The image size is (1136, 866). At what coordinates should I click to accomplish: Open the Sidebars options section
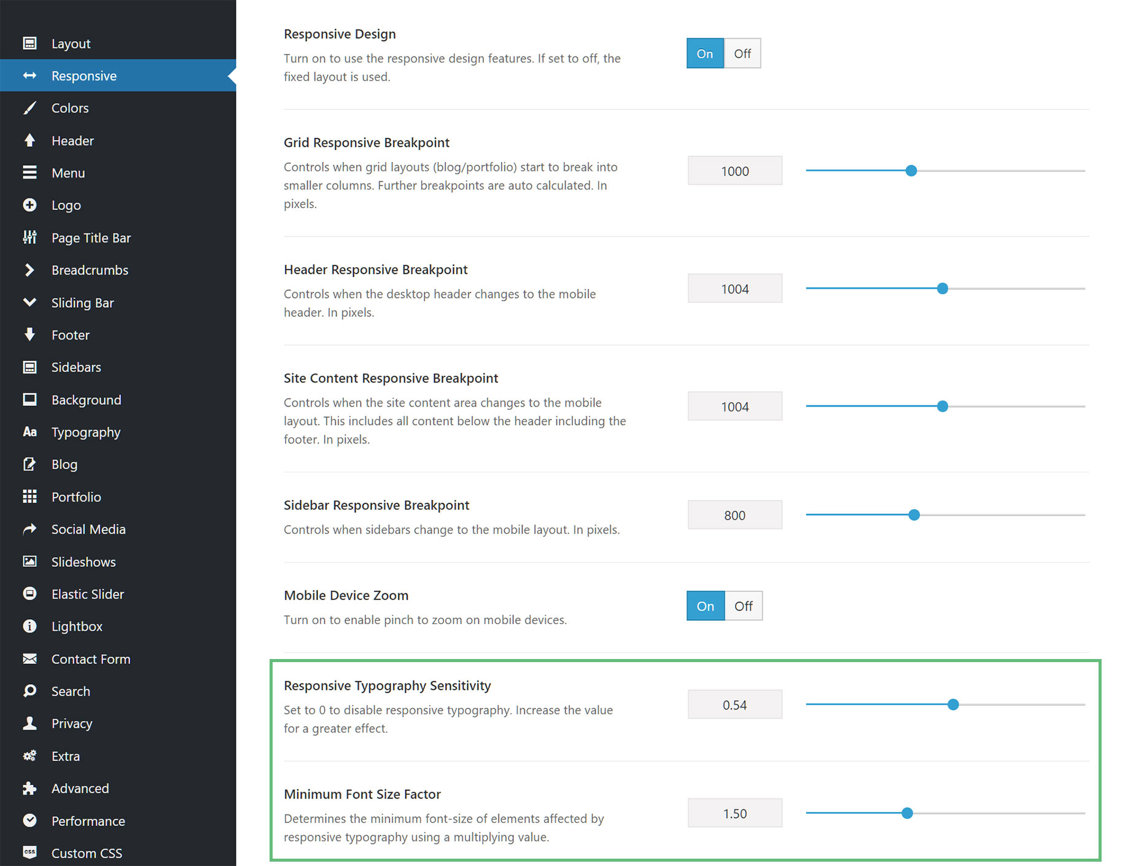coord(118,367)
